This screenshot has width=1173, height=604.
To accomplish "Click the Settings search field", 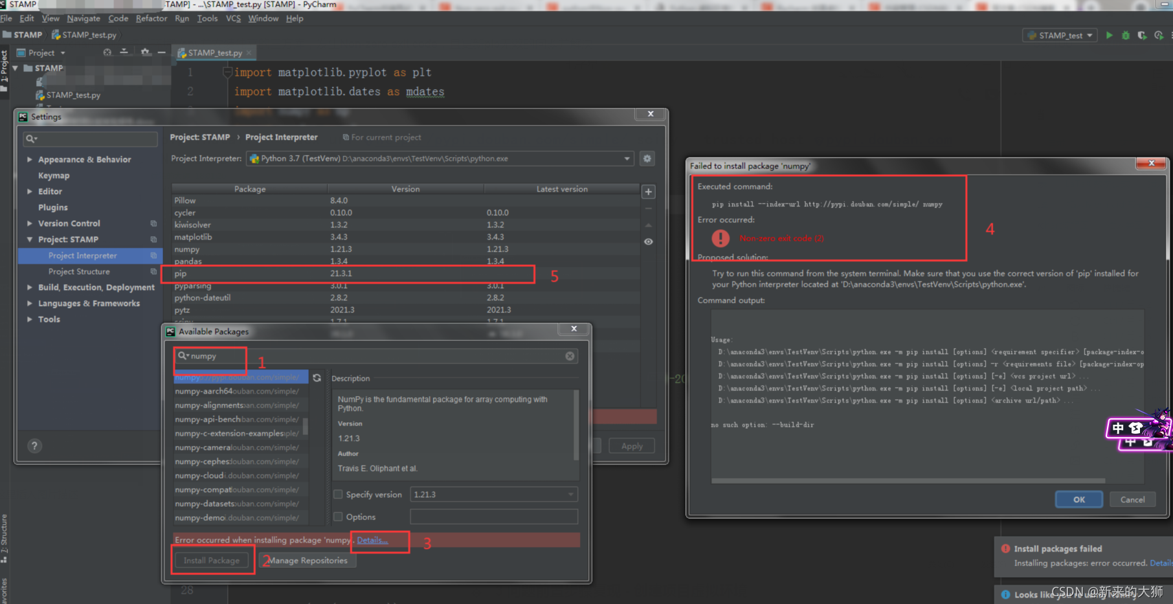I will [90, 139].
